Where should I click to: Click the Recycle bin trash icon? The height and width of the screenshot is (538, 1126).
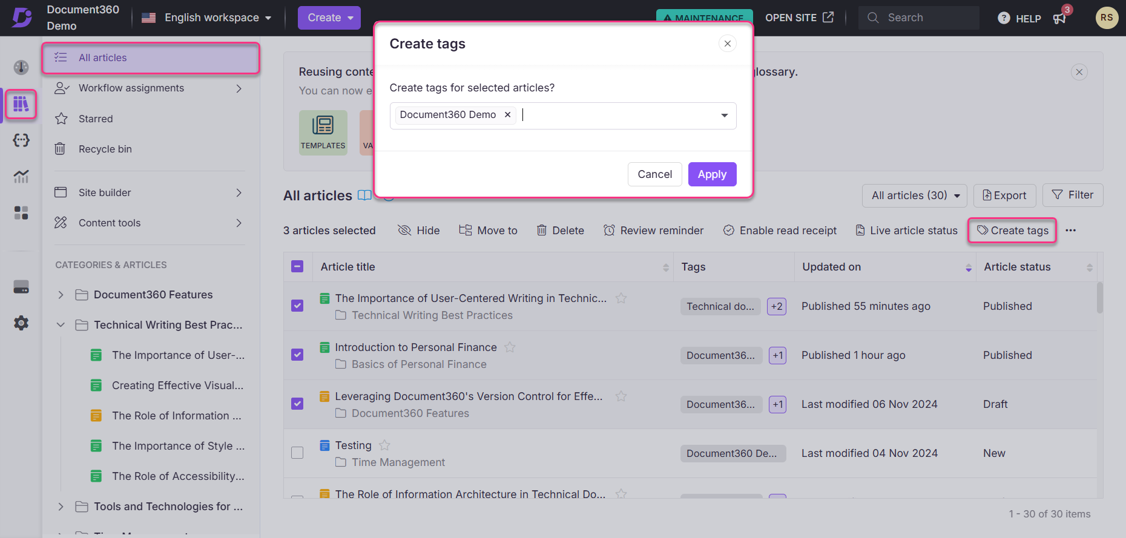pyautogui.click(x=61, y=149)
